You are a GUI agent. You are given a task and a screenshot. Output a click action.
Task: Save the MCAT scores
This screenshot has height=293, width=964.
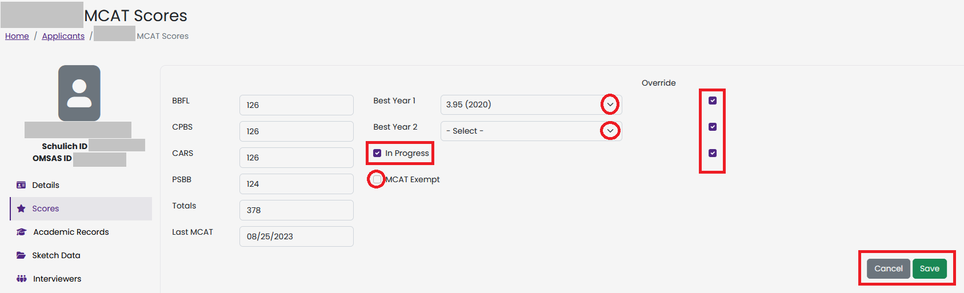(930, 268)
